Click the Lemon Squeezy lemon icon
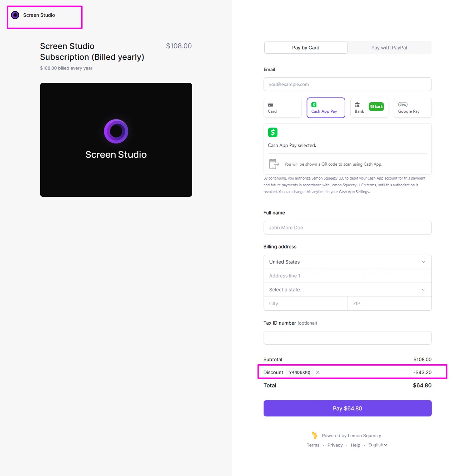This screenshot has width=463, height=476. [x=314, y=435]
